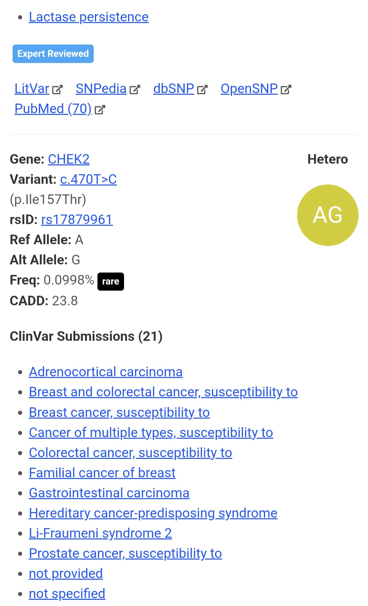Open Hereditary cancer-predisposing syndrome link
The width and height of the screenshot is (368, 606).
pyautogui.click(x=153, y=513)
